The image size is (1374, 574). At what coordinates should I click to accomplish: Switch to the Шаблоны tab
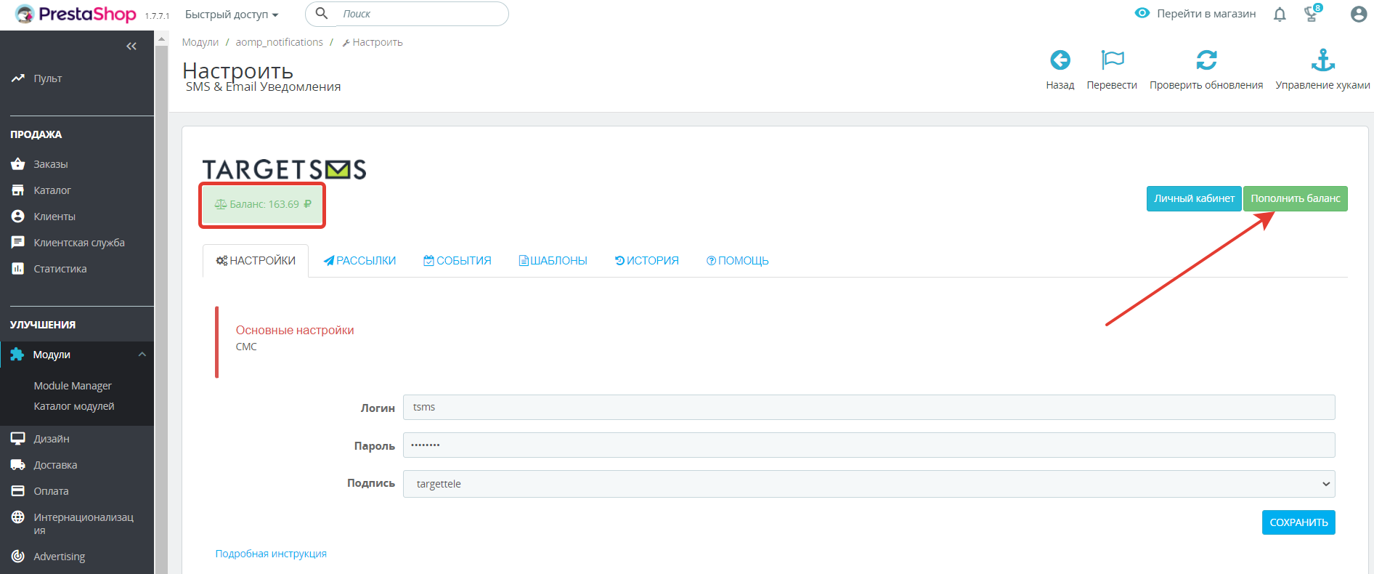click(x=553, y=261)
